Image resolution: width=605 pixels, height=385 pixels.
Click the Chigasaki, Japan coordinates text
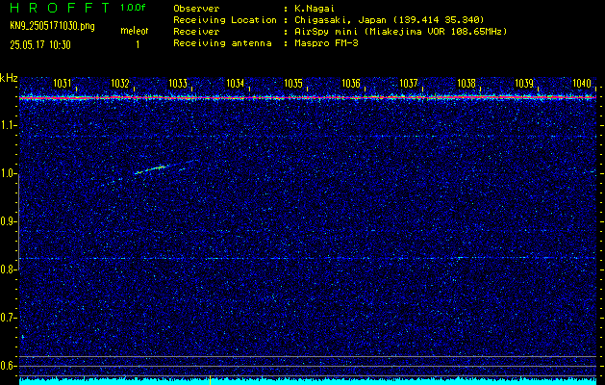tap(390, 19)
